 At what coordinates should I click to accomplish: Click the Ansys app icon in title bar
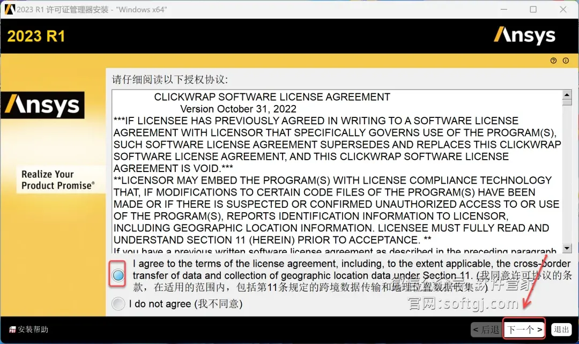point(10,9)
